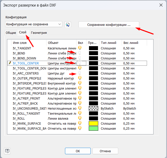This screenshot has width=167, height=158.
Task: Click the Вес линий column header
Action: 134,43
